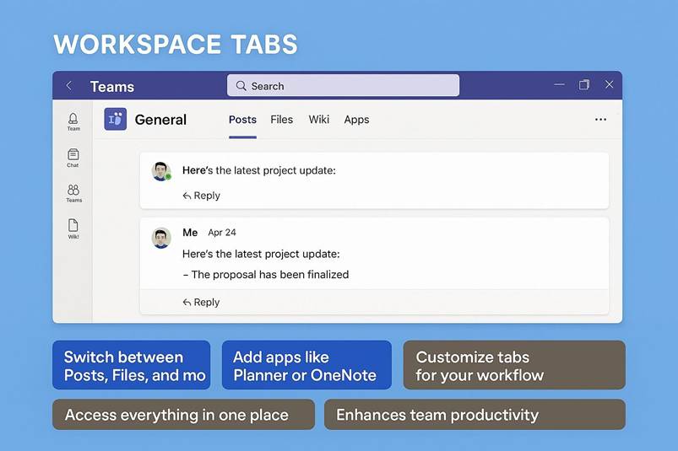Reply to the Apr 24 message
This screenshot has width=678, height=451.
(201, 303)
